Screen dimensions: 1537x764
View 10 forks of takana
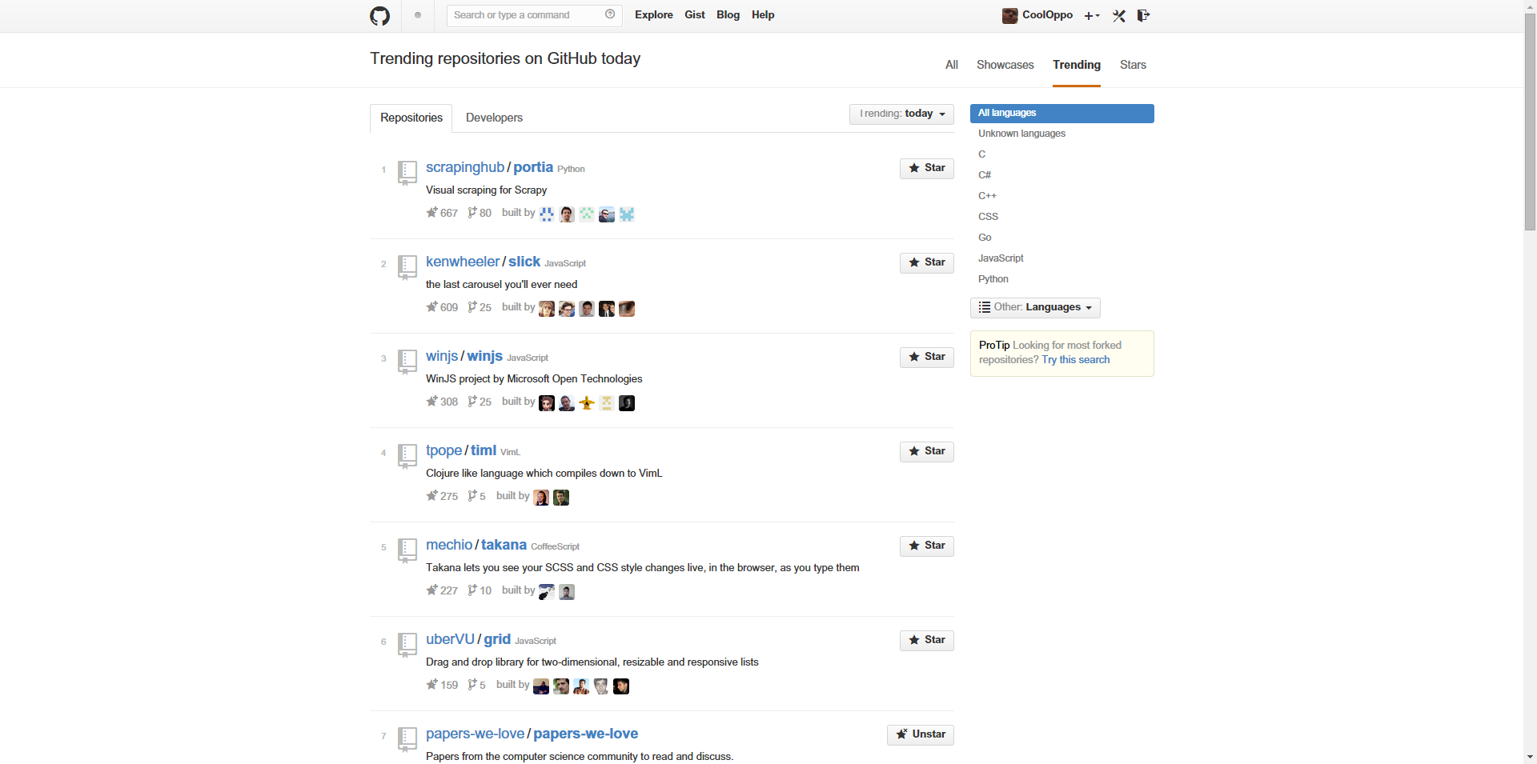coord(480,590)
